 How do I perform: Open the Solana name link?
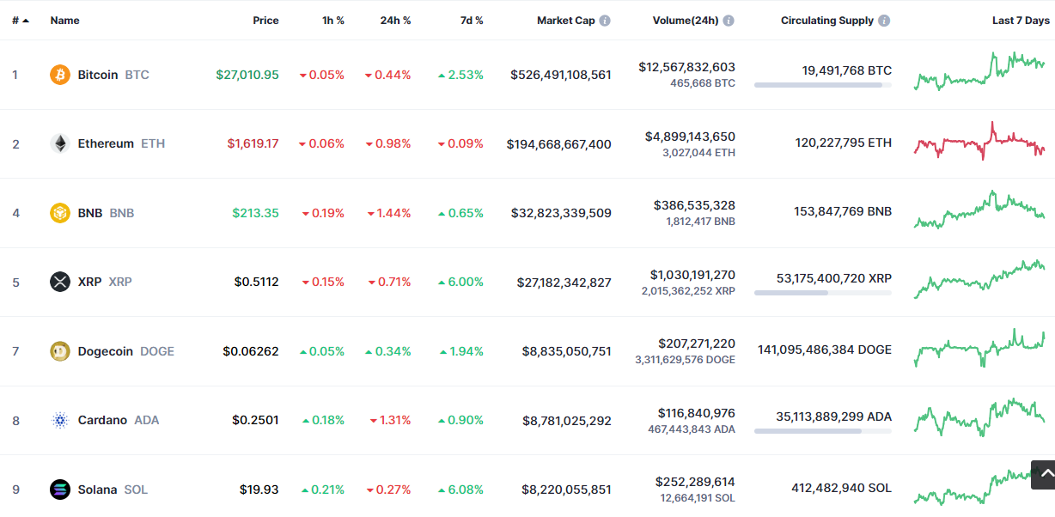tap(97, 490)
